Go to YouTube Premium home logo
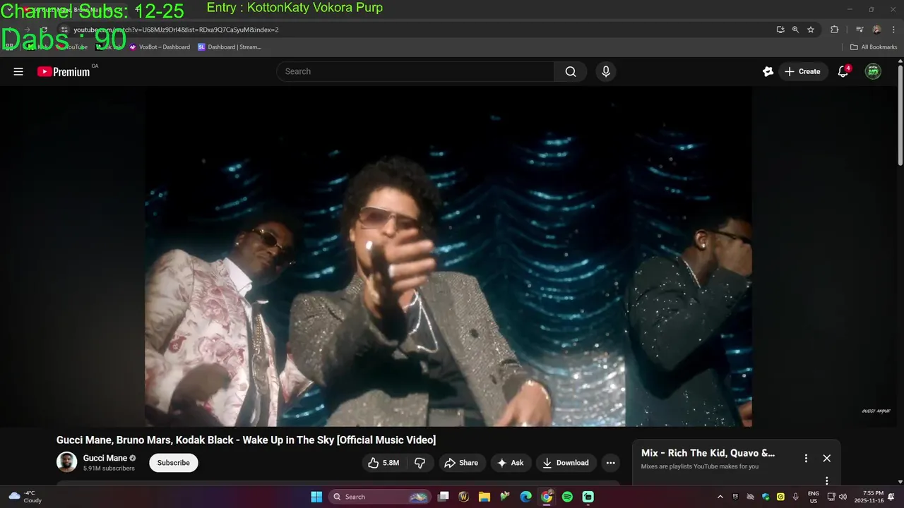The height and width of the screenshot is (508, 904). point(64,71)
